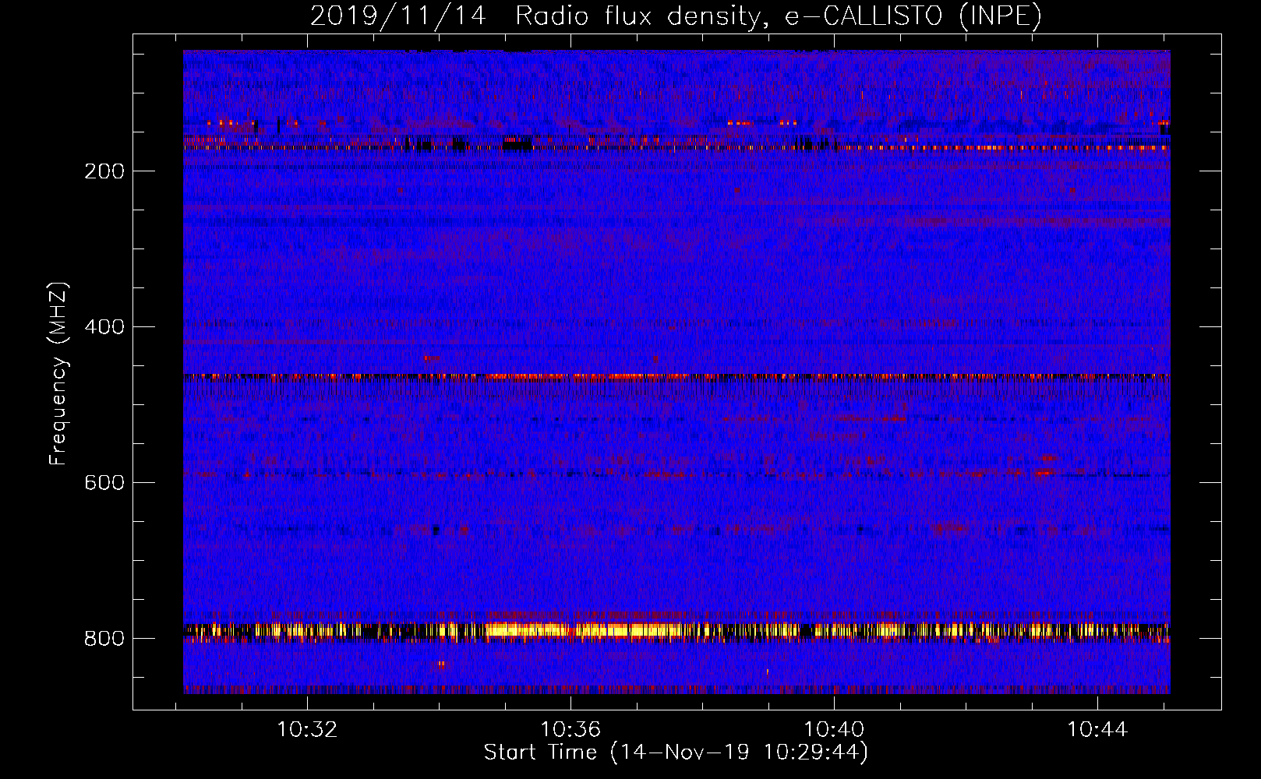Image resolution: width=1261 pixels, height=779 pixels.
Task: Click the red interference line near 460 MHz
Action: (676, 376)
